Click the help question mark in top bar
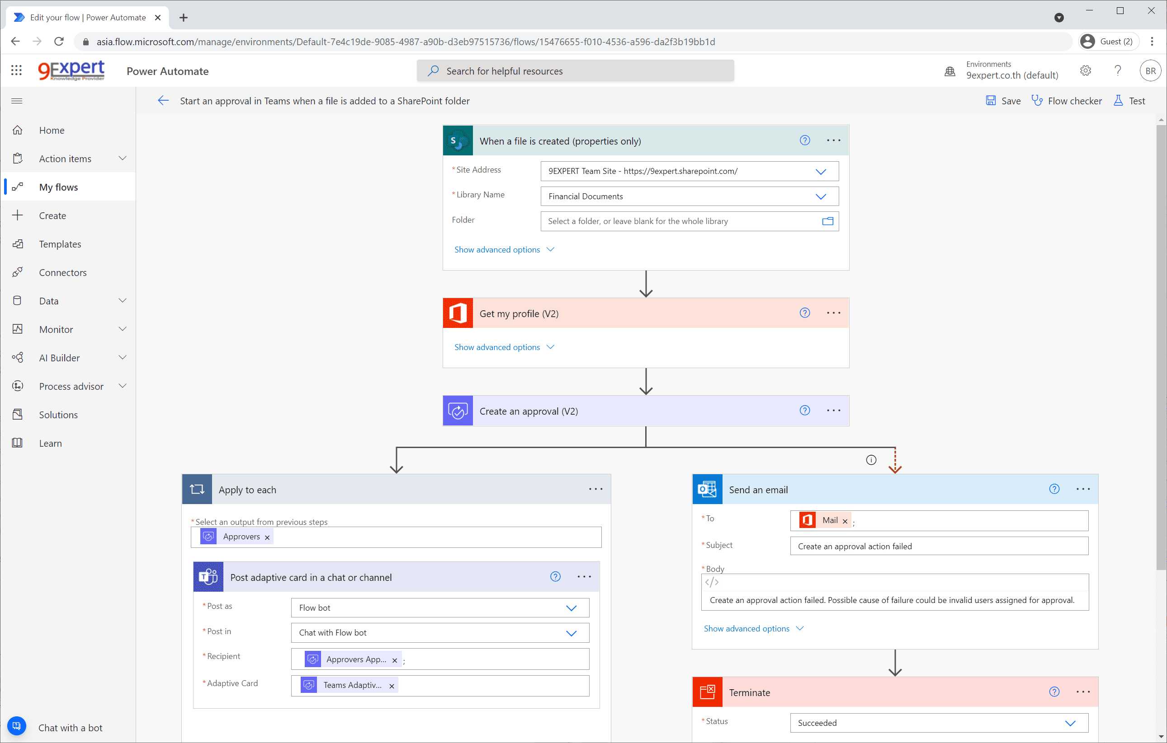The height and width of the screenshot is (743, 1167). (x=1118, y=70)
